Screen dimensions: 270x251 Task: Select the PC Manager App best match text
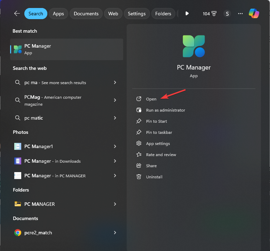click(x=38, y=49)
